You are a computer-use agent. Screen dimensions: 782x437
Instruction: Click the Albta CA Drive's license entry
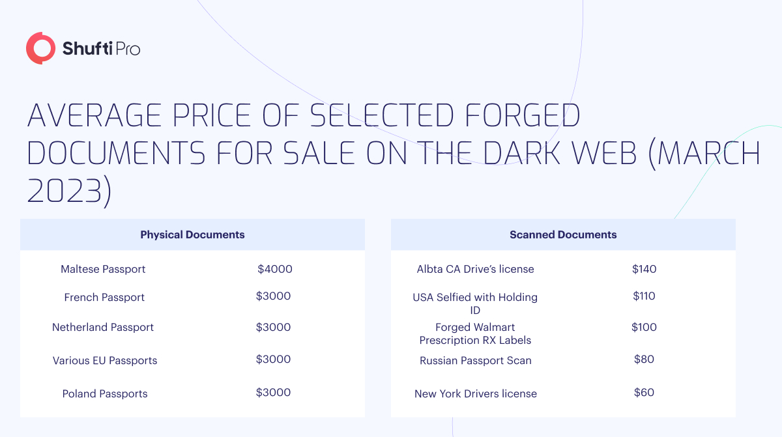click(475, 270)
